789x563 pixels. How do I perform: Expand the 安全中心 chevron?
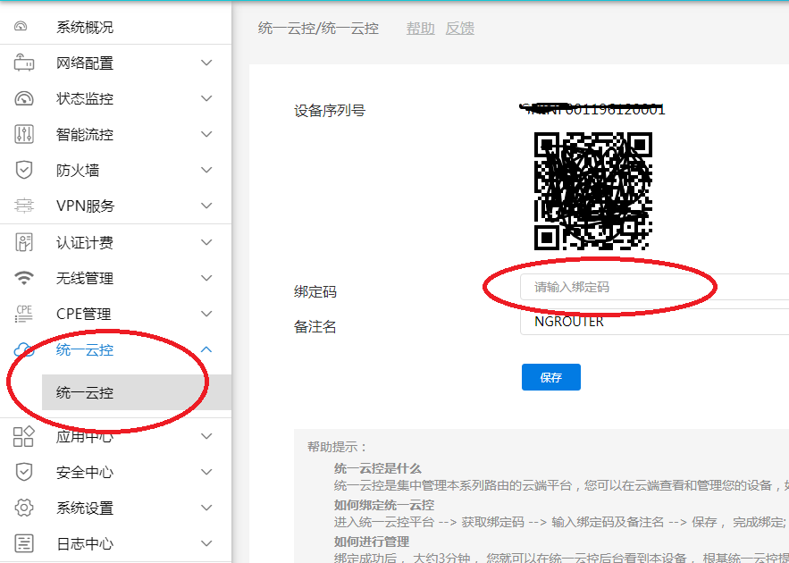pyautogui.click(x=206, y=472)
